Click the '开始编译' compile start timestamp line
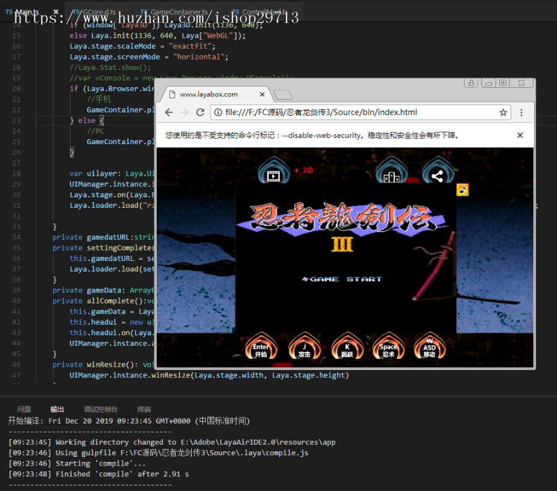 point(129,421)
